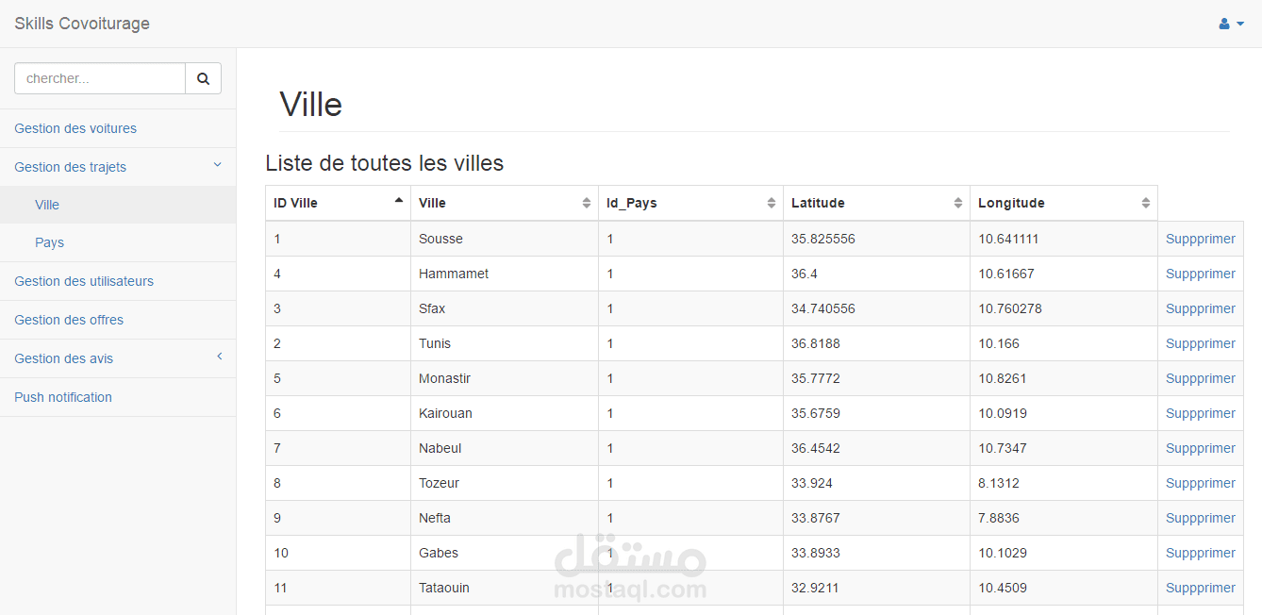The width and height of the screenshot is (1262, 615).
Task: Click Suppprimer for Tozeur row
Action: pyautogui.click(x=1200, y=483)
